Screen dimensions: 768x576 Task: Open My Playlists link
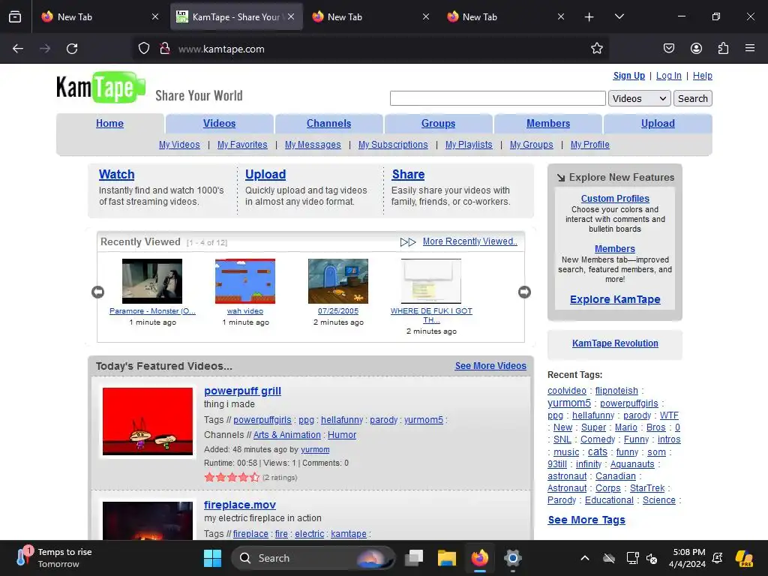coord(469,145)
